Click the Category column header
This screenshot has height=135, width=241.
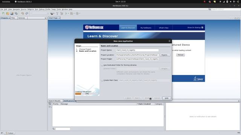tap(159, 104)
